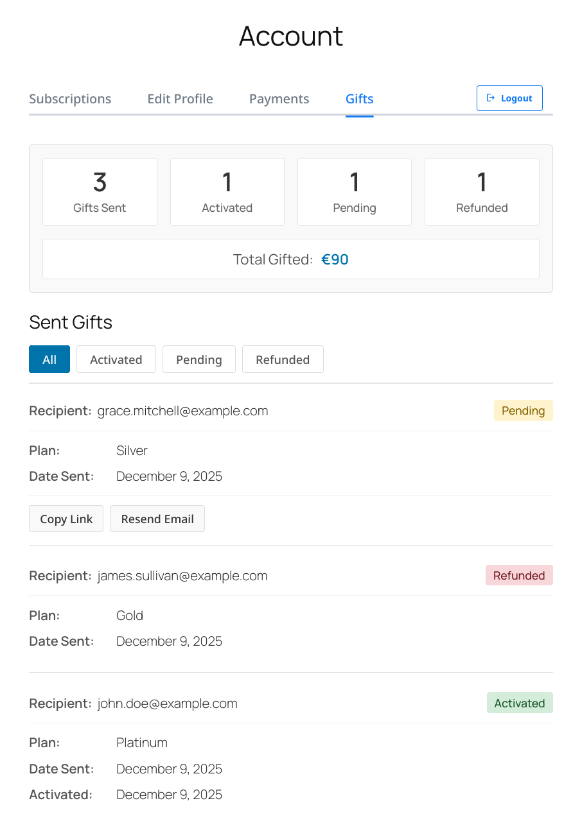Filter sent gifts by Activated
The width and height of the screenshot is (582, 828).
click(116, 359)
